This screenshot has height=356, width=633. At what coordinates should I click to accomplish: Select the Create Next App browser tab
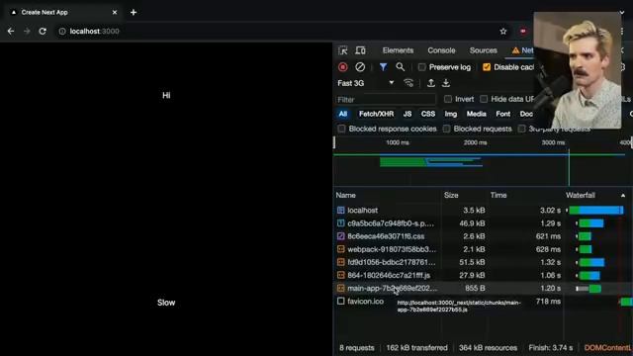pos(62,13)
